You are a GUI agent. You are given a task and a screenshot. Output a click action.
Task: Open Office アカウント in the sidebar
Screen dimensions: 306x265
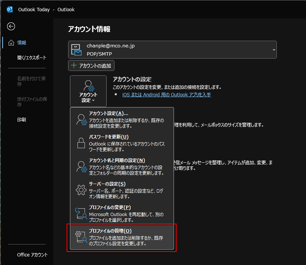[x=32, y=255]
